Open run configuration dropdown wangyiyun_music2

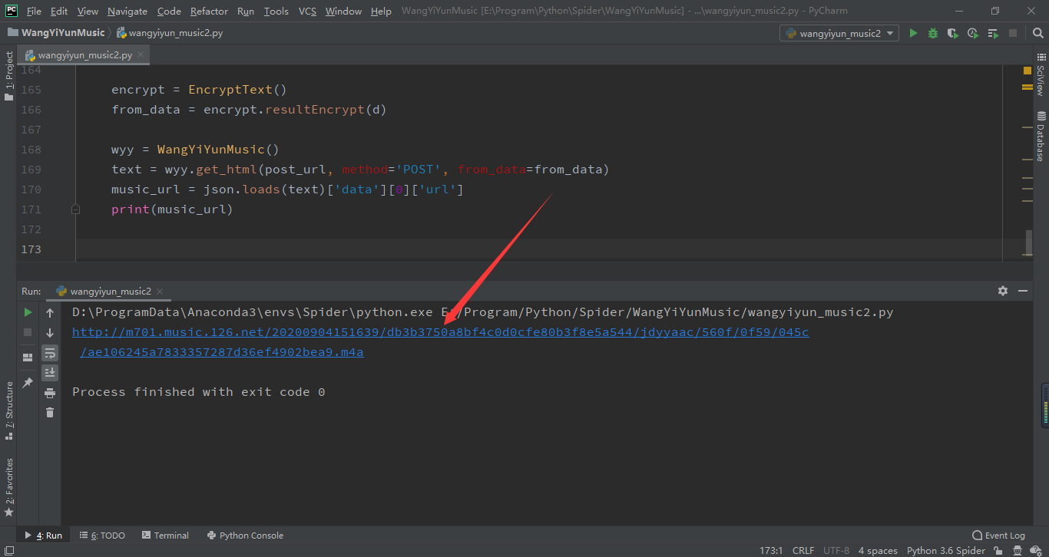[x=839, y=33]
